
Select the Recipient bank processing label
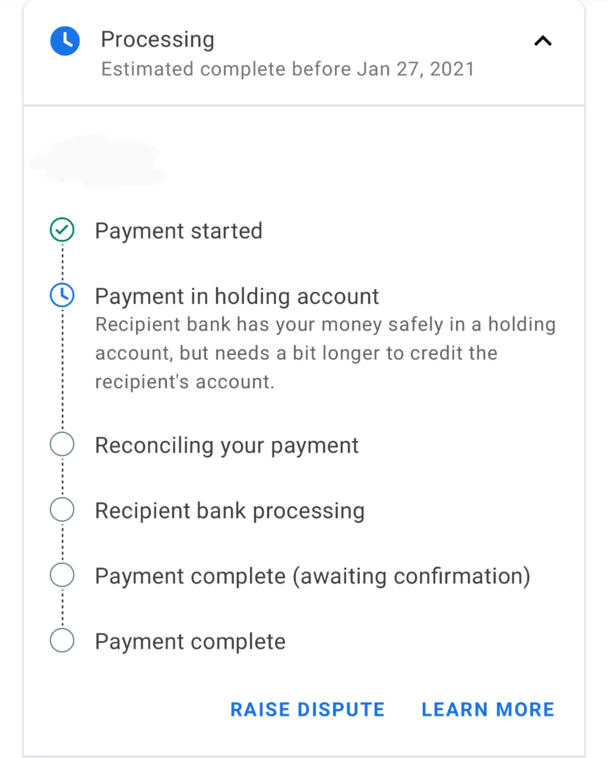pyautogui.click(x=230, y=511)
